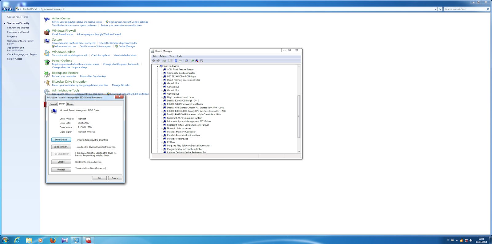Open the View menu in Device Manager
The width and height of the screenshot is (492, 244).
(x=172, y=56)
